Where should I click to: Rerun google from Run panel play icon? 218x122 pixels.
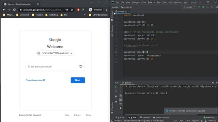tap(116, 87)
